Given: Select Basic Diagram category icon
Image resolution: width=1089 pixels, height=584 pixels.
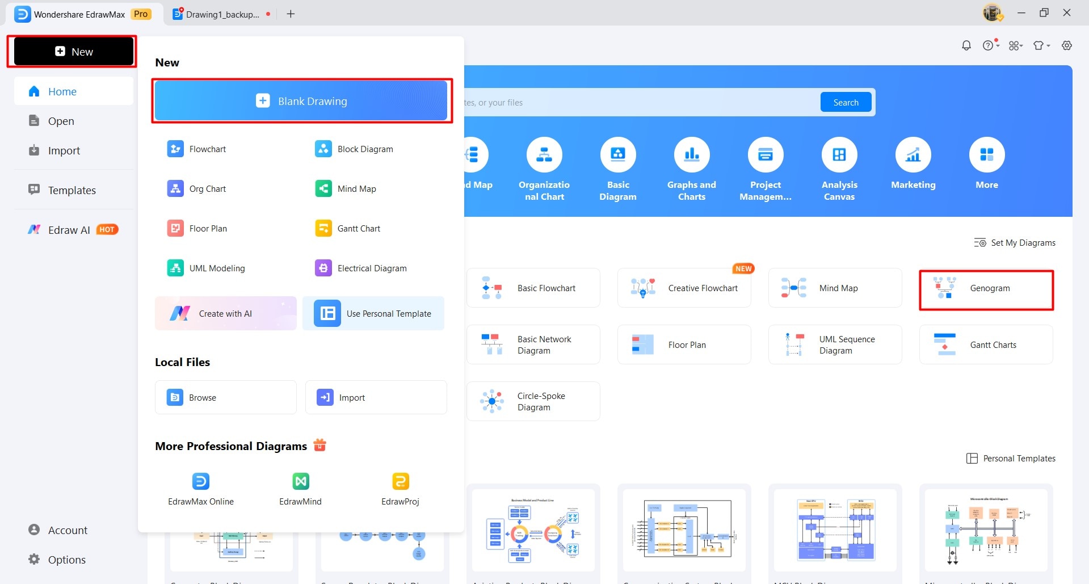Looking at the screenshot, I should tap(618, 154).
